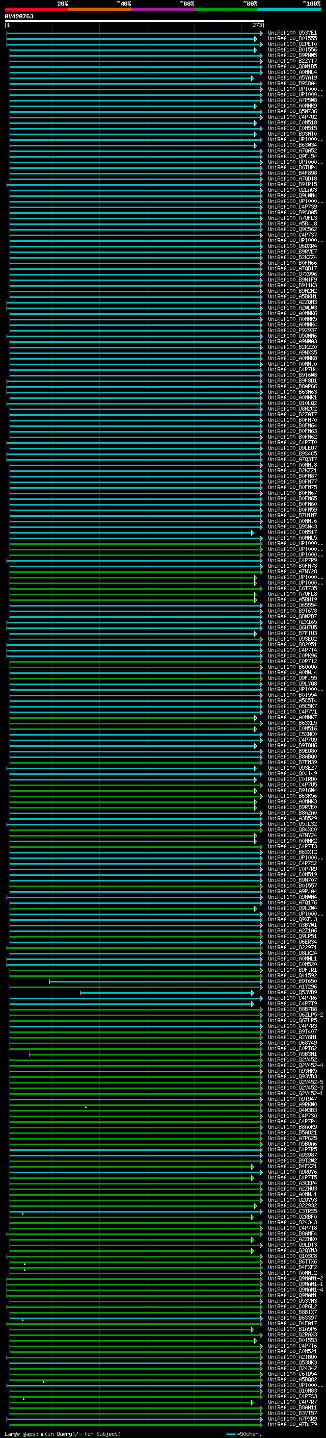
Task: Click label UniRef100_Q9FJ54
Action: [292, 156]
